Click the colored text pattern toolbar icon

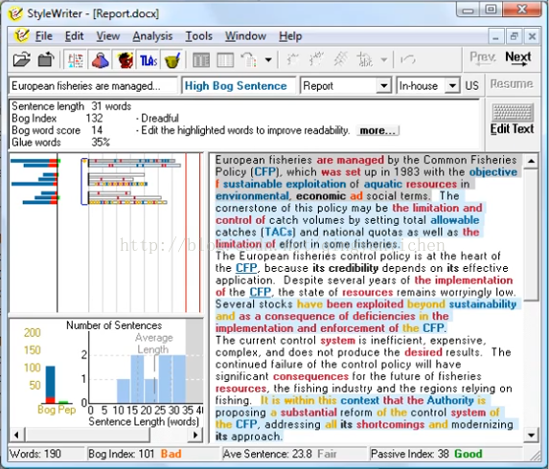(76, 60)
